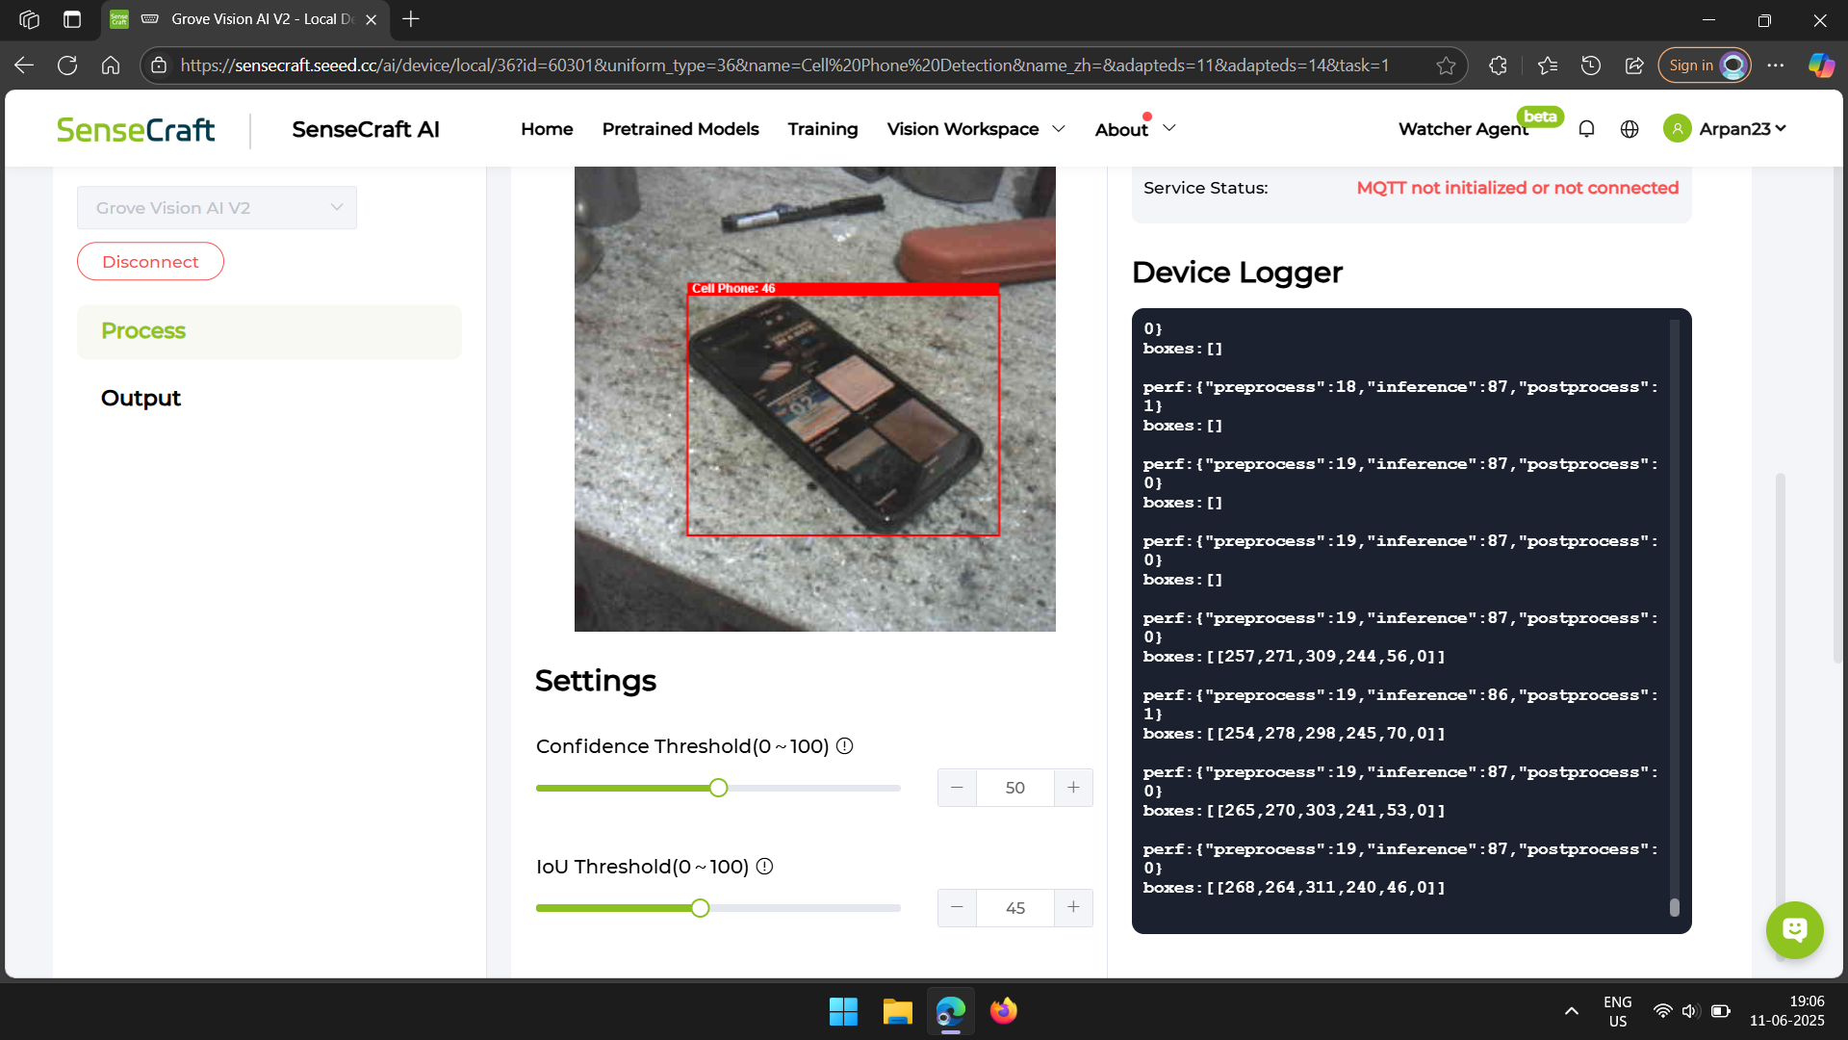Select Process in left sidebar
Screen dimensions: 1848x1040
coord(269,331)
